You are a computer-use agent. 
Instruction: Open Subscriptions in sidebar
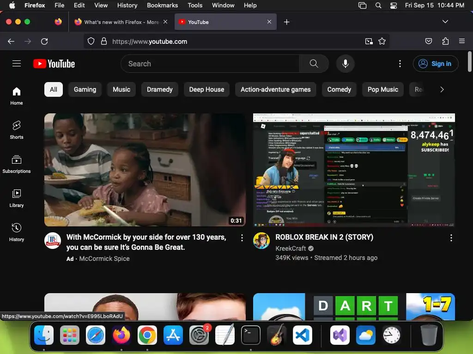[x=17, y=165]
